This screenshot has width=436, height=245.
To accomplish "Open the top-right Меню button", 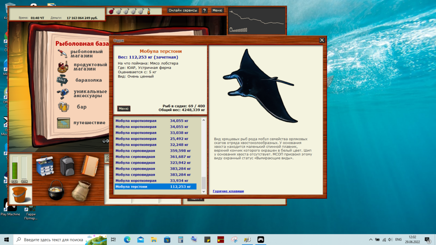I will click(x=217, y=10).
